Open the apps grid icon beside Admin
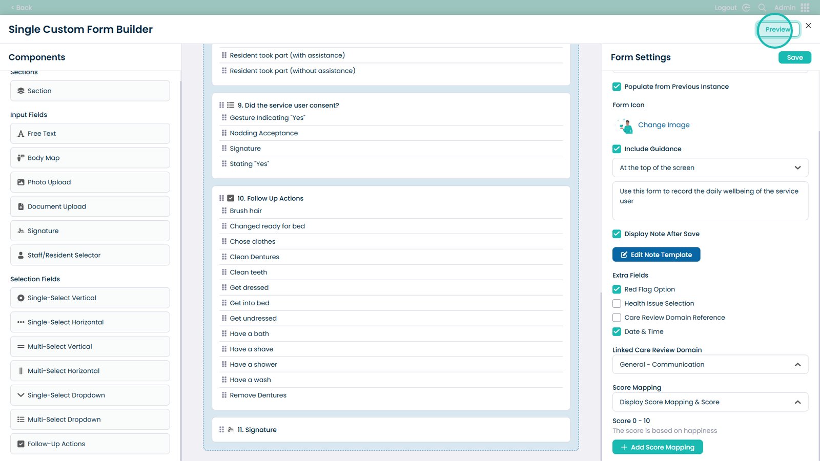 pyautogui.click(x=805, y=8)
